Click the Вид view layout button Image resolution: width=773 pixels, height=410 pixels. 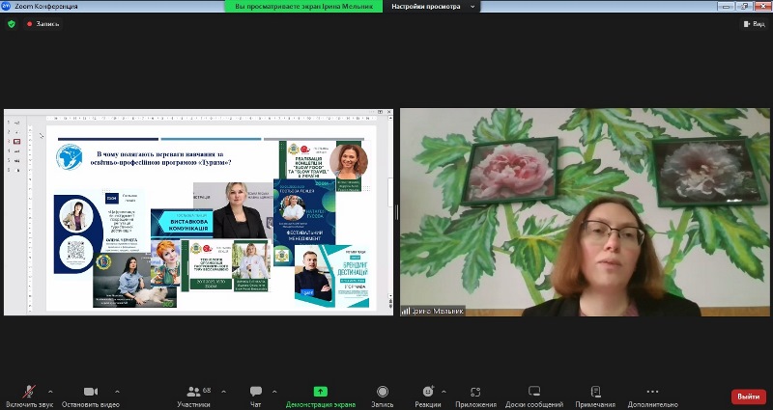[x=753, y=24]
